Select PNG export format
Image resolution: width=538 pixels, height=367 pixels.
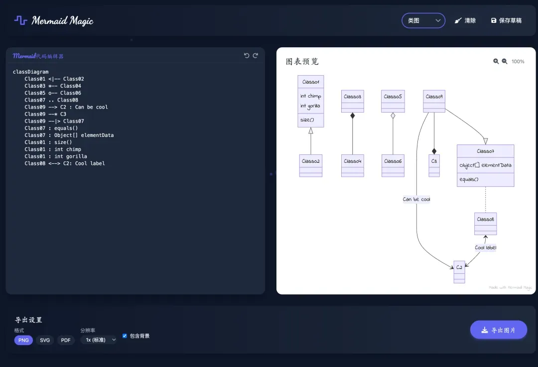(x=23, y=340)
